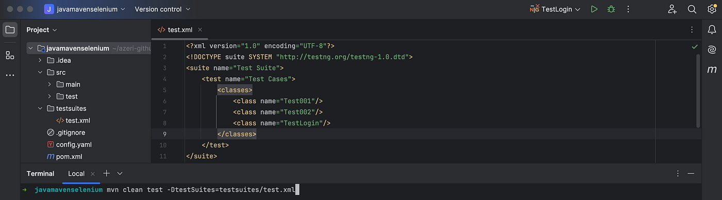
Task: Open editor tab options vertical dots
Action: point(692,30)
